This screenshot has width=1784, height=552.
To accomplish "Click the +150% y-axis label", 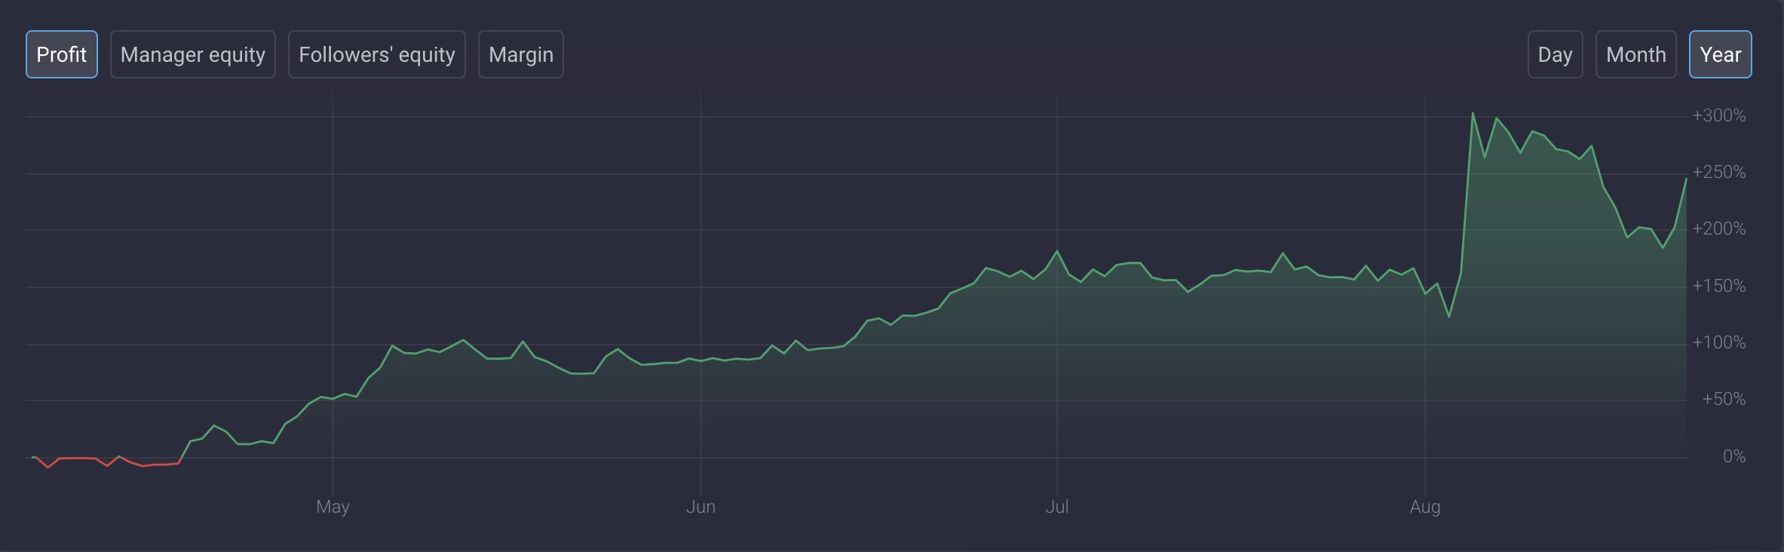I will (1718, 286).
